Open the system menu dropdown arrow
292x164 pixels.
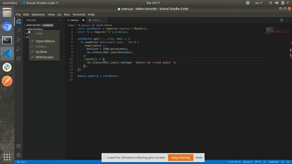tap(288, 3)
